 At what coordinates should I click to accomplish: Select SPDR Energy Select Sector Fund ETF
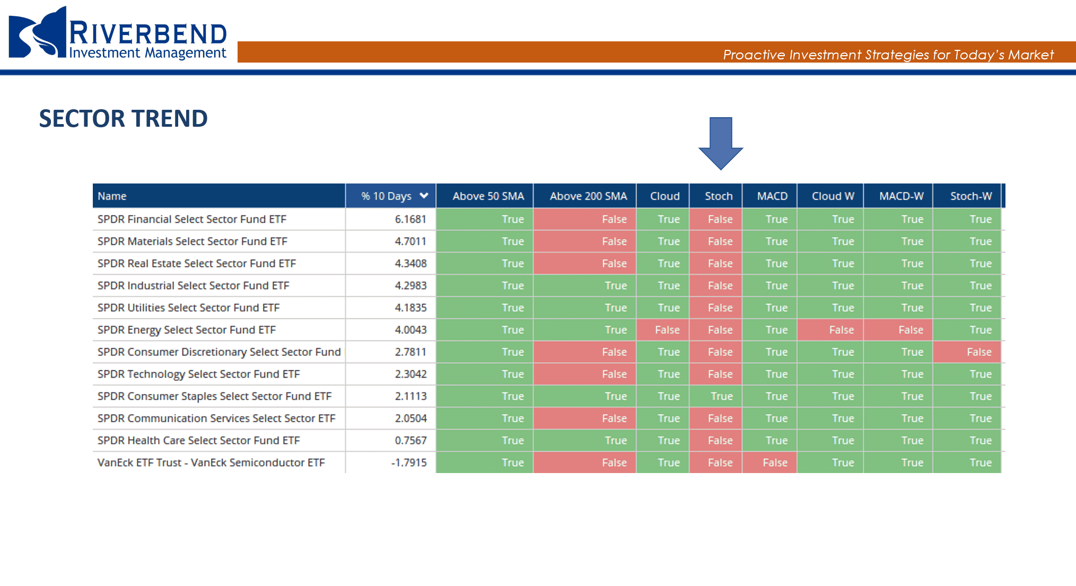pyautogui.click(x=187, y=330)
